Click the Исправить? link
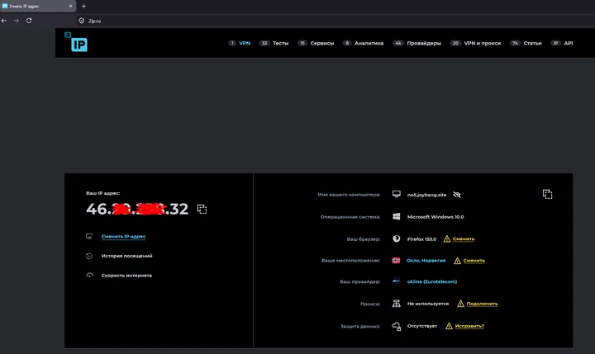 pyautogui.click(x=469, y=326)
